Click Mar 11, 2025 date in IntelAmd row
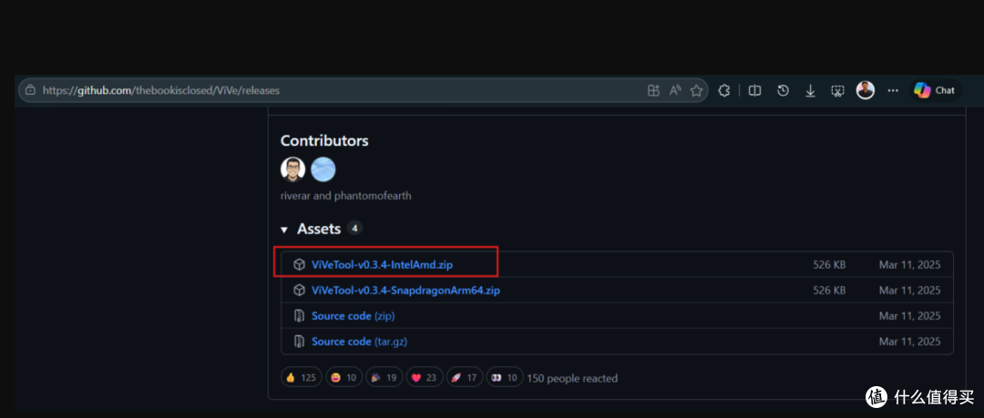The height and width of the screenshot is (418, 984). (x=910, y=265)
